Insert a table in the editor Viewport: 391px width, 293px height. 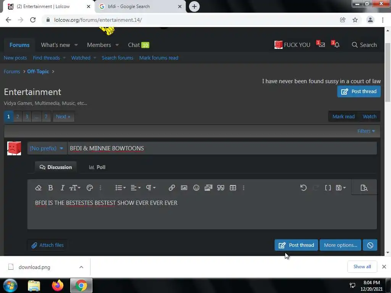[x=233, y=188]
